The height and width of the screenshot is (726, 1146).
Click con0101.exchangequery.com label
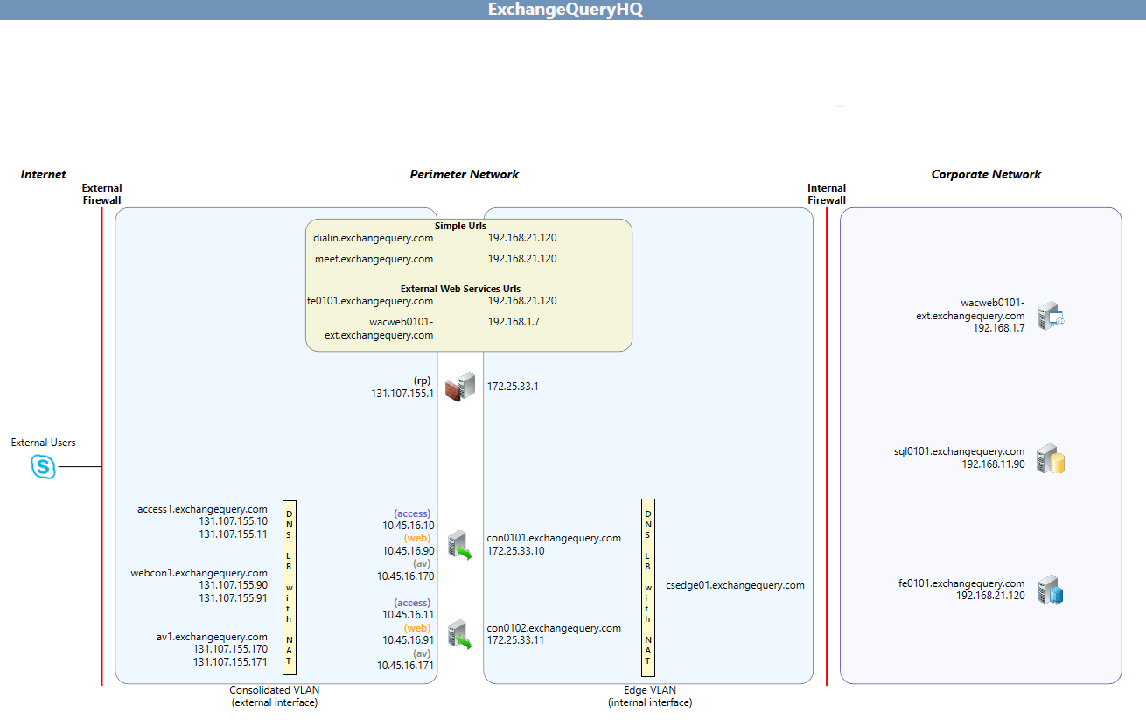(554, 538)
